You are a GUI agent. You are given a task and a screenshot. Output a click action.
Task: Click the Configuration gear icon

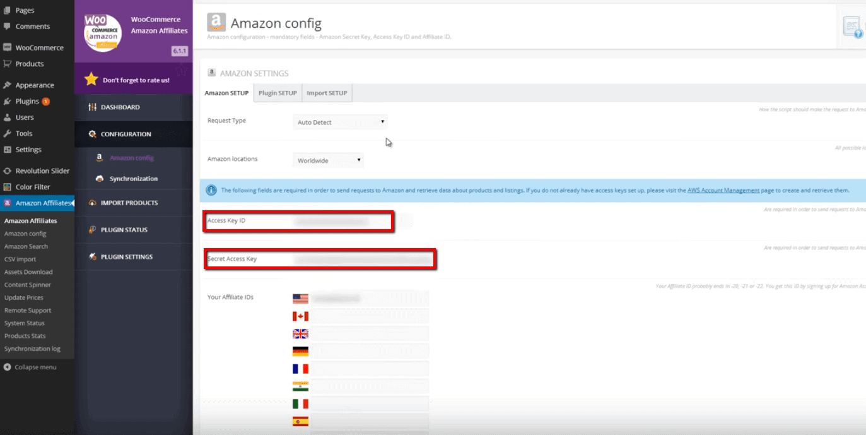pyautogui.click(x=93, y=134)
